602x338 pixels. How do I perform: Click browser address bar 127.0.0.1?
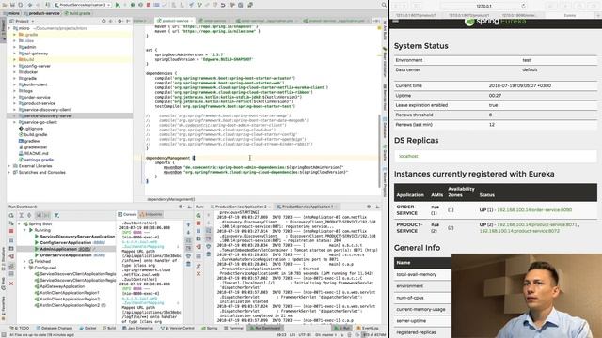click(x=483, y=7)
